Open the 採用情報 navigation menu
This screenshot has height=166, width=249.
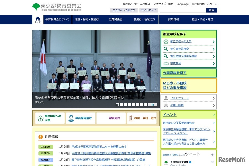coord(173,19)
